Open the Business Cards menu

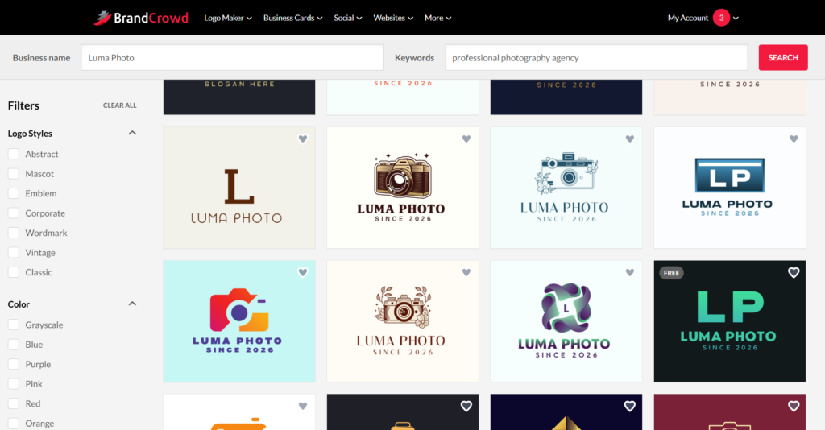click(293, 18)
